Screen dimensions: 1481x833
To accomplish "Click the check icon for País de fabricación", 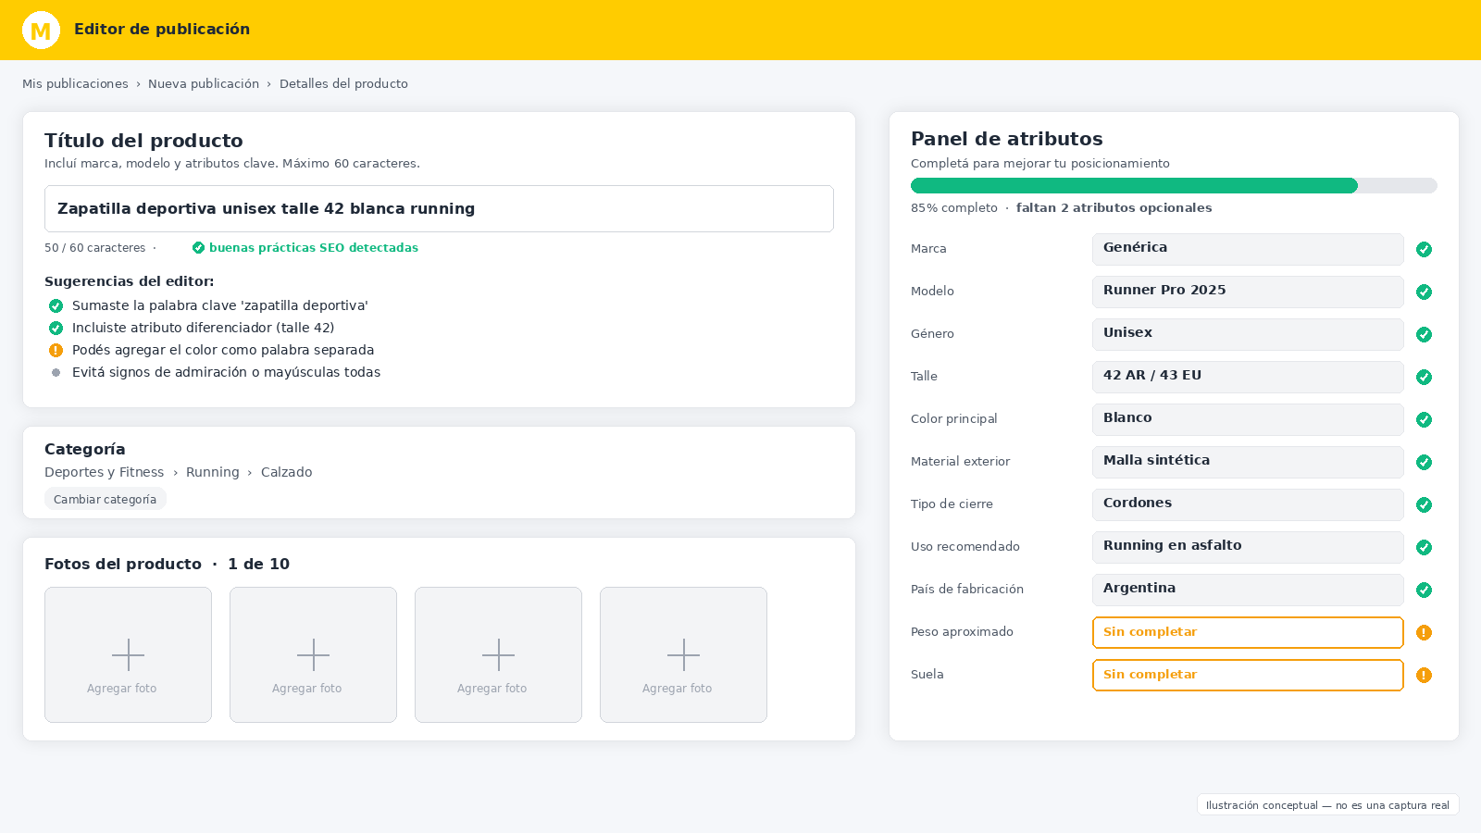I will [x=1425, y=591].
